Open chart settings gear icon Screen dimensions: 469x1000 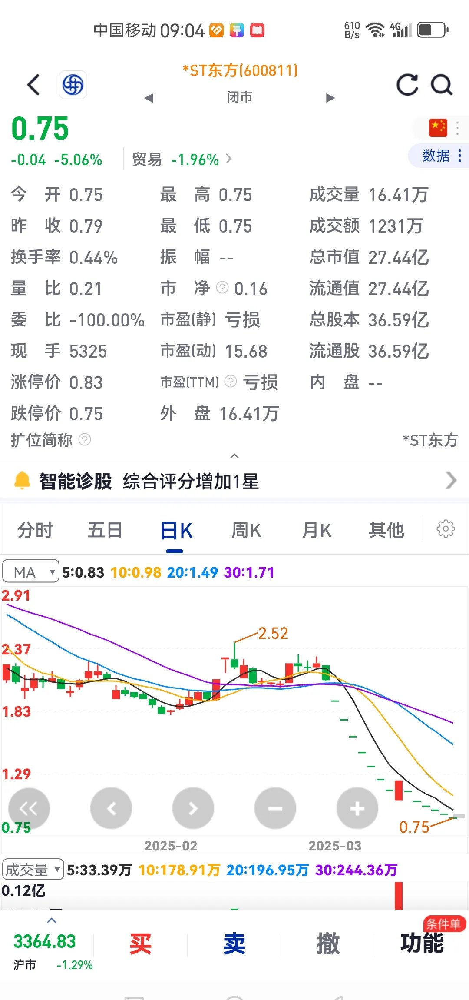click(x=445, y=529)
